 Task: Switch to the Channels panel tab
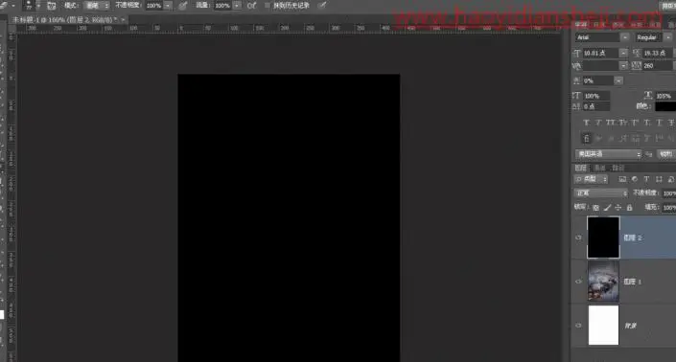pos(599,168)
